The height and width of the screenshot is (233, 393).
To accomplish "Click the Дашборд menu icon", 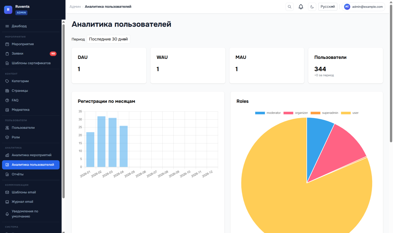I will click(7, 26).
